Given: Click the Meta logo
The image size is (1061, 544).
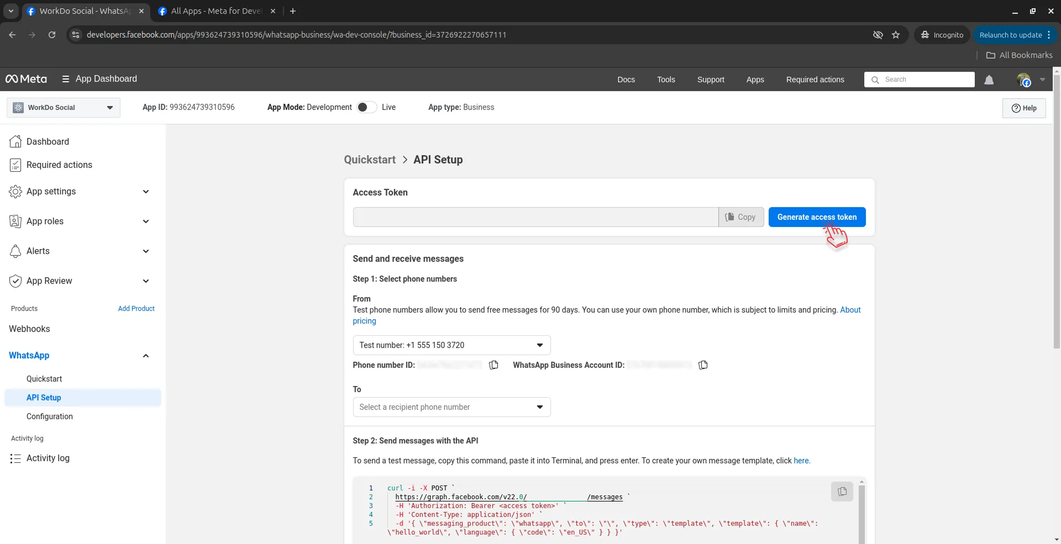Looking at the screenshot, I should click(x=26, y=79).
